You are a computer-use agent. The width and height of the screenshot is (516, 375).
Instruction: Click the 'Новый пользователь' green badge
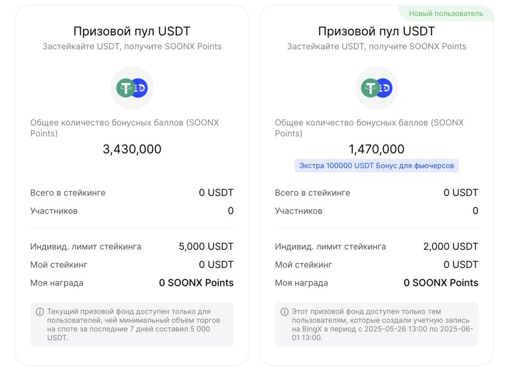click(x=446, y=13)
